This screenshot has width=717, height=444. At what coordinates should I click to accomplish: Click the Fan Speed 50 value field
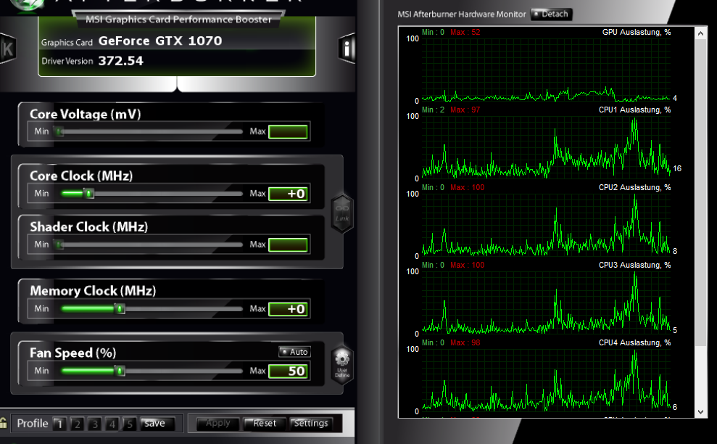pyautogui.click(x=288, y=371)
